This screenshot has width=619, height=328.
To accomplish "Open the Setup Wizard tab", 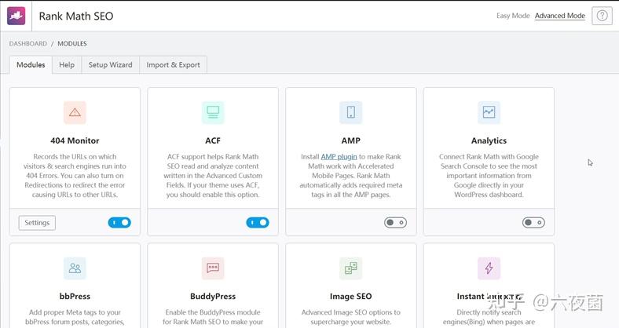I will click(x=110, y=65).
